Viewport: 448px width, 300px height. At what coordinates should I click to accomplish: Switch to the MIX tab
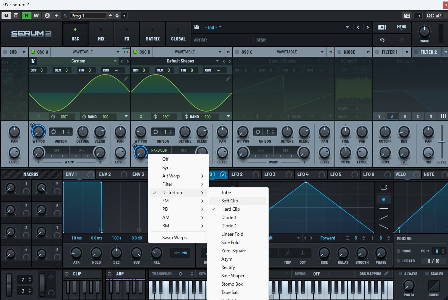click(x=101, y=34)
